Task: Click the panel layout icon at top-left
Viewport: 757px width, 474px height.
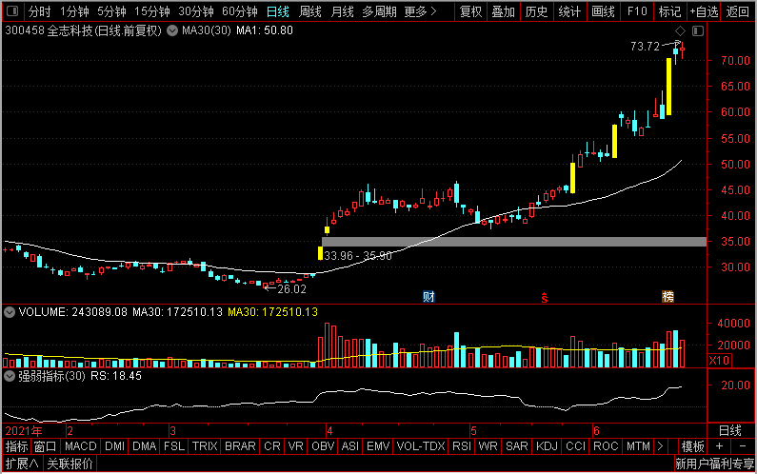Action: click(x=12, y=10)
